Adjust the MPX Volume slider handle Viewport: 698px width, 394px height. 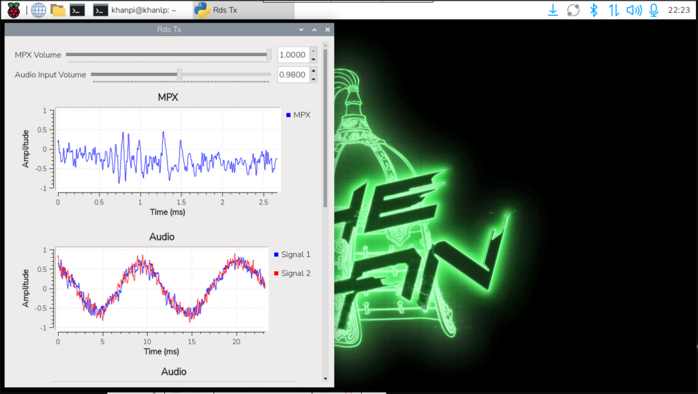click(269, 55)
